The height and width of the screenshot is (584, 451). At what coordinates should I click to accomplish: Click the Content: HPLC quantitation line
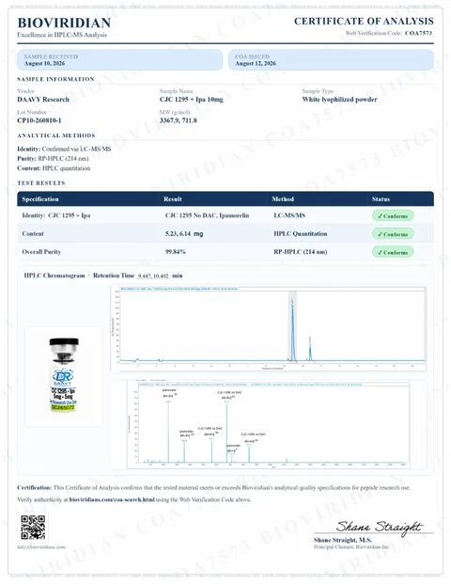point(54,168)
